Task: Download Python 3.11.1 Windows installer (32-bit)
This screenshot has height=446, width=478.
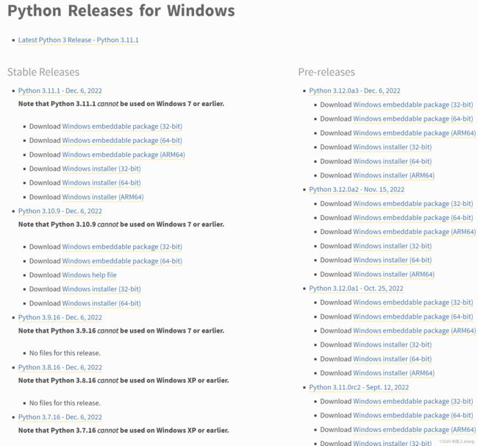Action: pos(101,169)
